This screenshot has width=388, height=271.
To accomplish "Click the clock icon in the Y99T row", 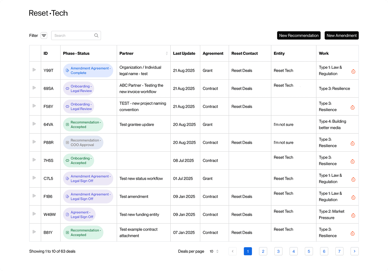I will coord(353,72).
